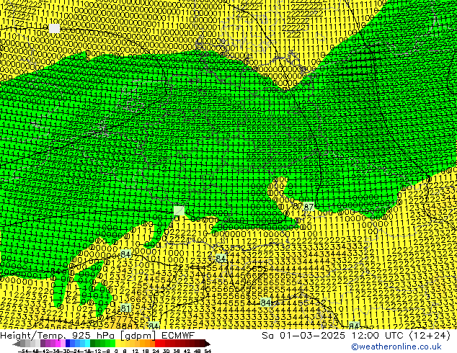Click the 'Height/Temp. 925 hPa' map title
Image resolution: width=457 pixels, height=353 pixels.
point(57,335)
